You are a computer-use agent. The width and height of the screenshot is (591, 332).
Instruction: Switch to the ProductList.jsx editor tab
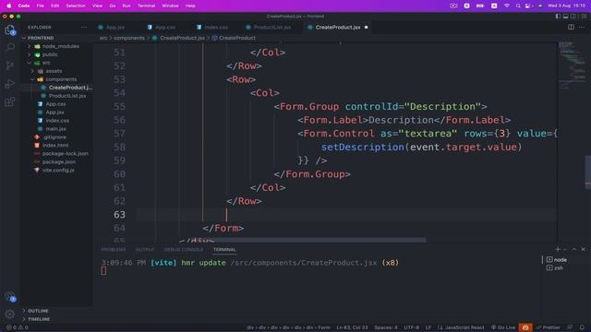click(x=272, y=27)
